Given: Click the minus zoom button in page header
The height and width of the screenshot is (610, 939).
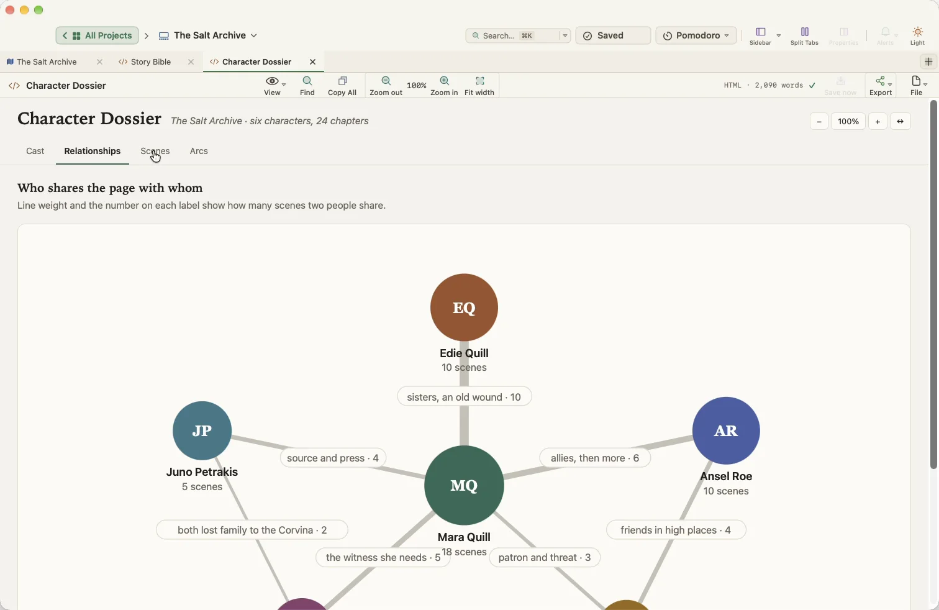Looking at the screenshot, I should point(819,121).
